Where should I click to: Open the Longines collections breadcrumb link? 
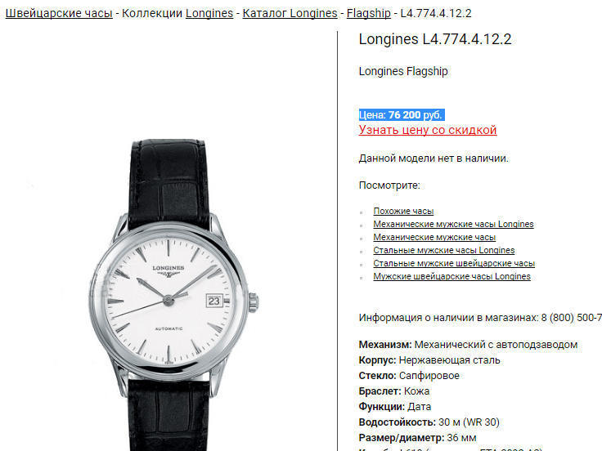click(x=209, y=13)
